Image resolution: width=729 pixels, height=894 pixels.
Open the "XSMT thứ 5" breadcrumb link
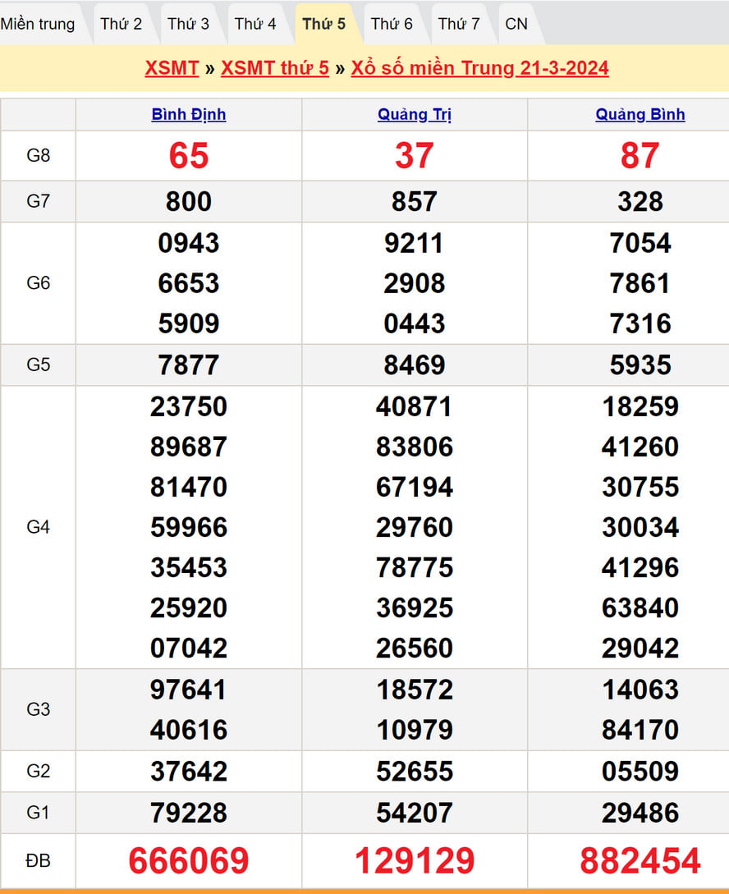pos(275,68)
